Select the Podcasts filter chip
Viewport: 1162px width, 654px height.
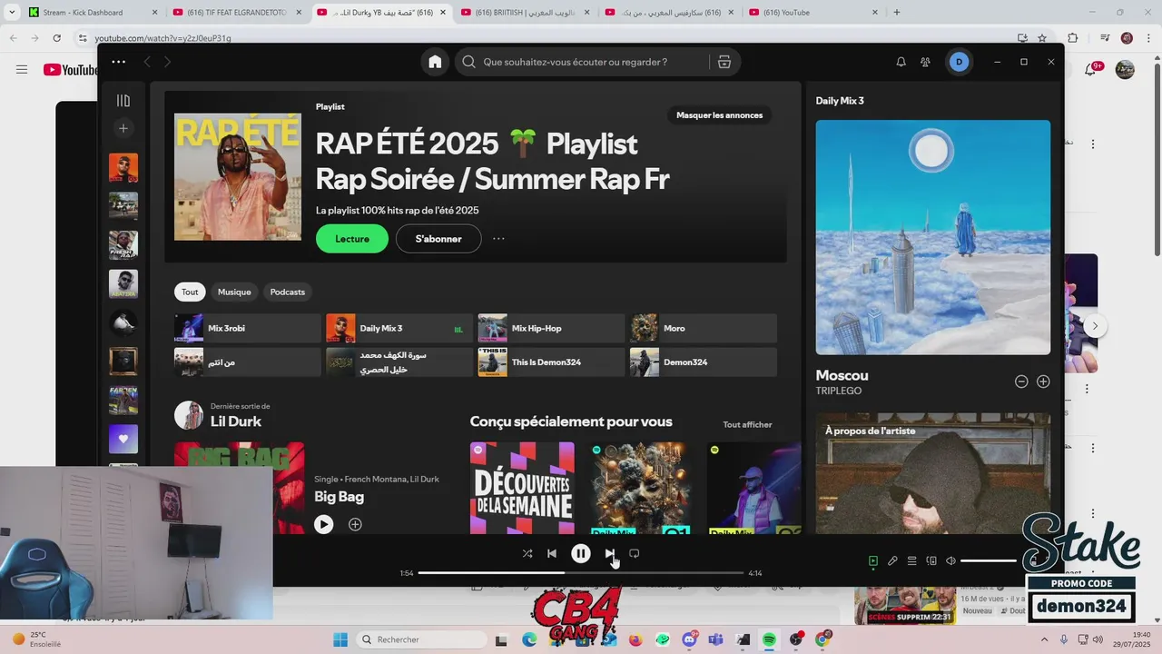click(x=288, y=292)
